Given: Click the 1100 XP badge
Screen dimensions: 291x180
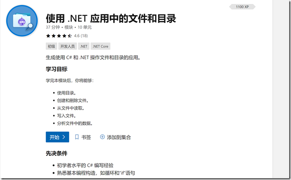Looking at the screenshot, I should [x=242, y=7].
